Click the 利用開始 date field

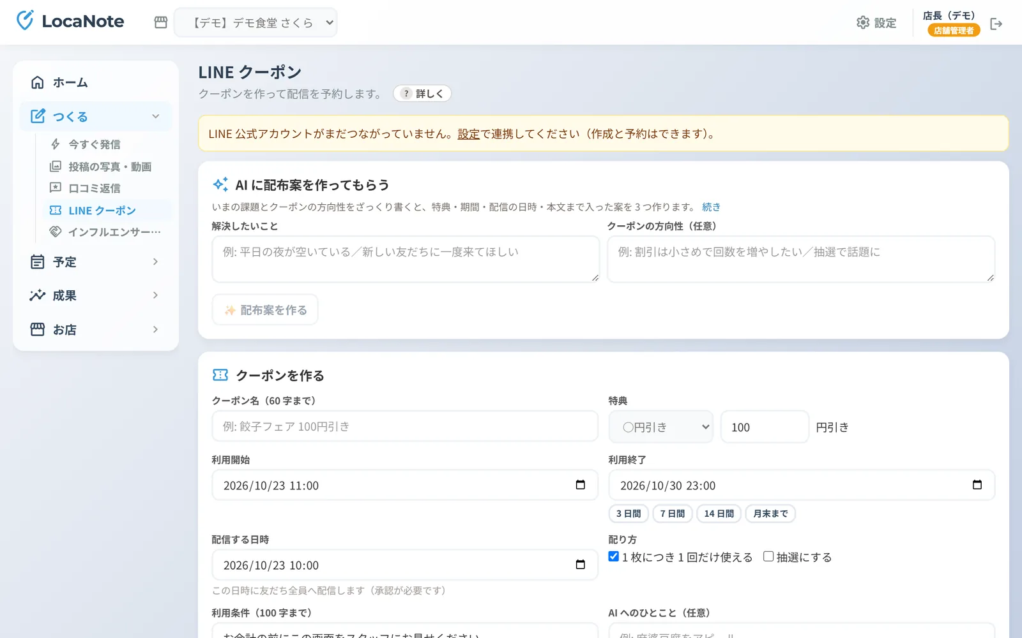pyautogui.click(x=405, y=486)
